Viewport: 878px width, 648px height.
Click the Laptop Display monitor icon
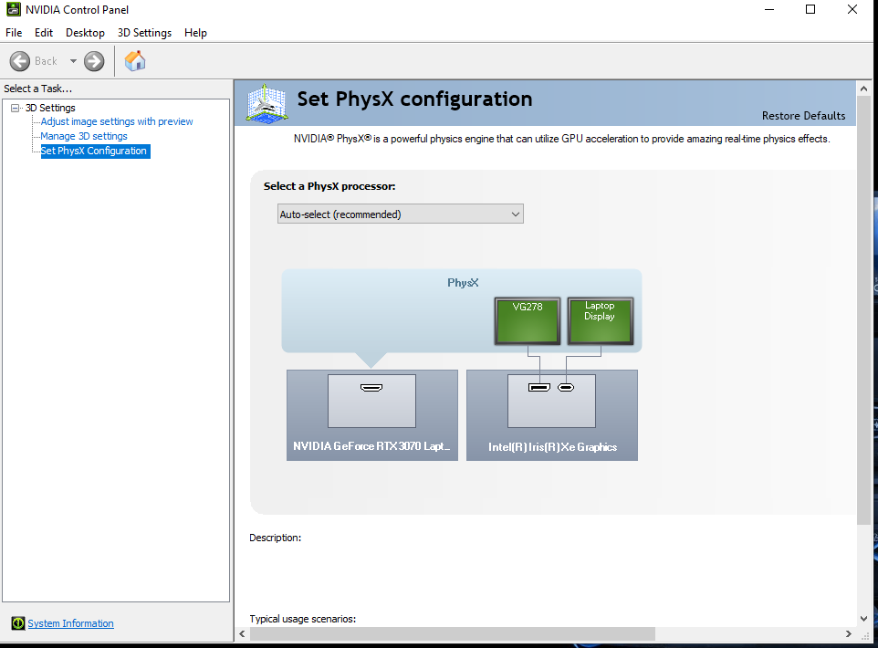[x=600, y=320]
